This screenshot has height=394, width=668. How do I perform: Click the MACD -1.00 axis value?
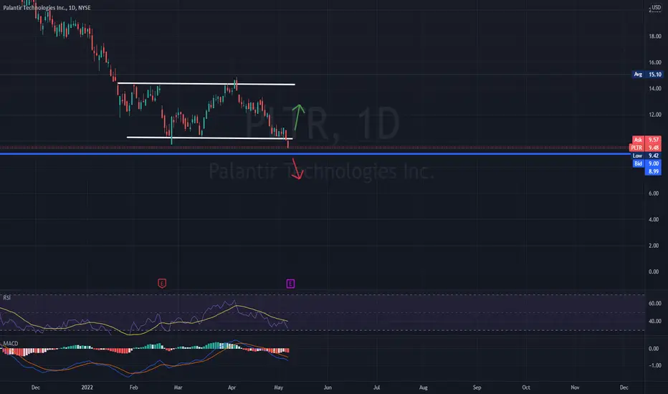655,365
